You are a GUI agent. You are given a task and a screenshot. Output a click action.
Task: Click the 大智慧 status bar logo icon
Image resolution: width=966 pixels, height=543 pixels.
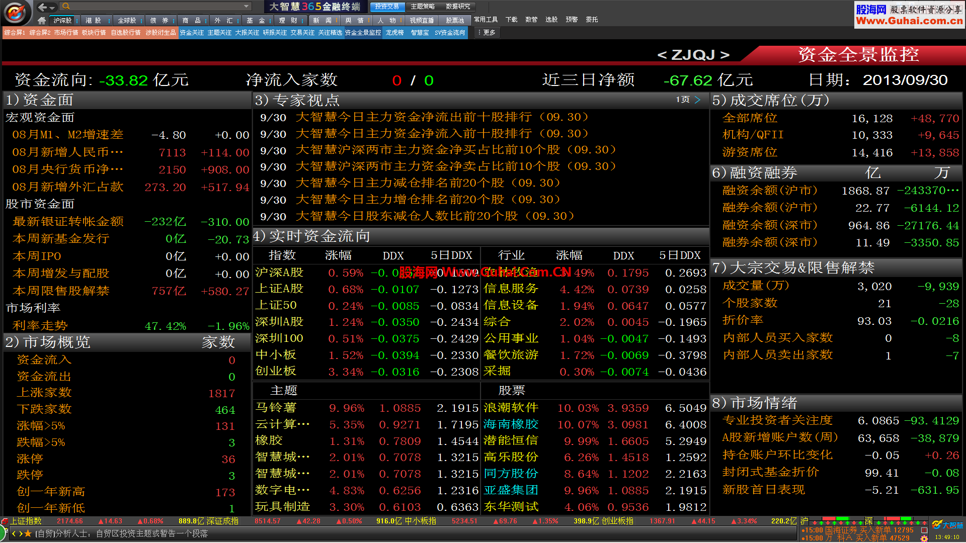[x=946, y=525]
